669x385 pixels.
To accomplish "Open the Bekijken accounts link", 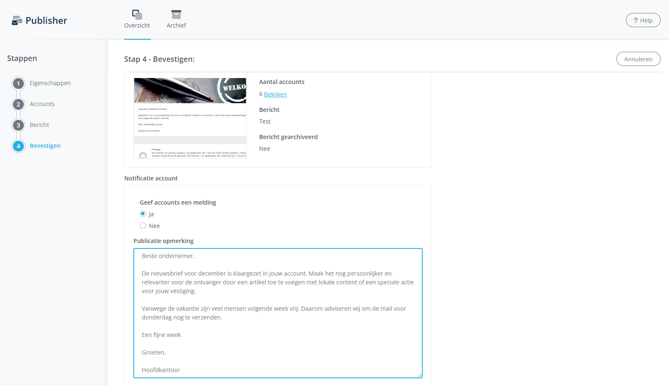I will tap(275, 94).
